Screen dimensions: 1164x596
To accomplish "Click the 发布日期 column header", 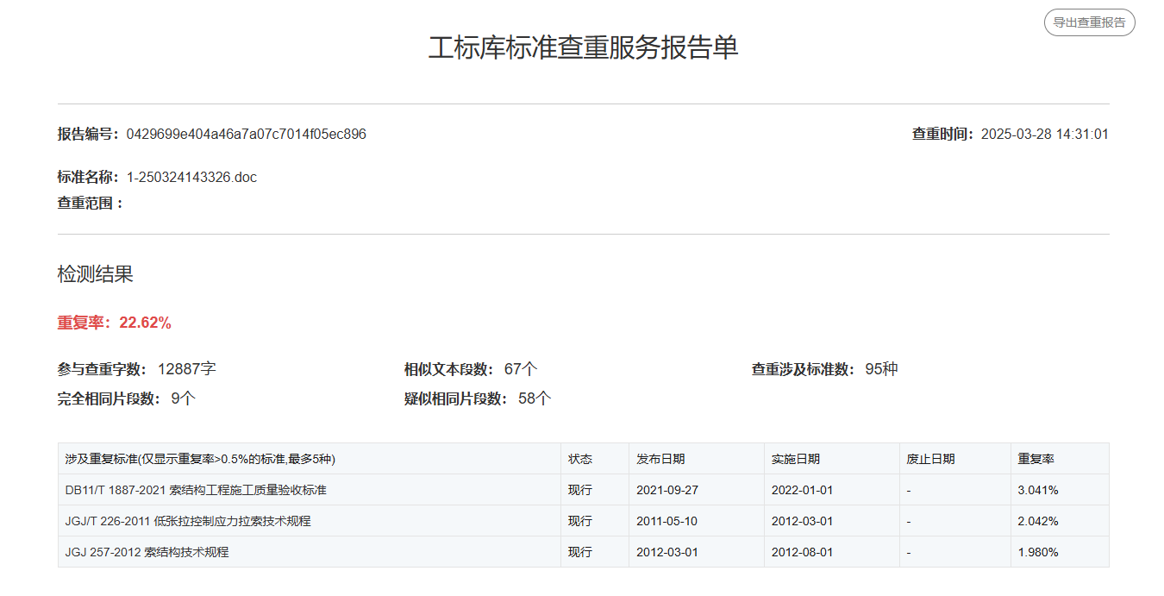I will 660,459.
